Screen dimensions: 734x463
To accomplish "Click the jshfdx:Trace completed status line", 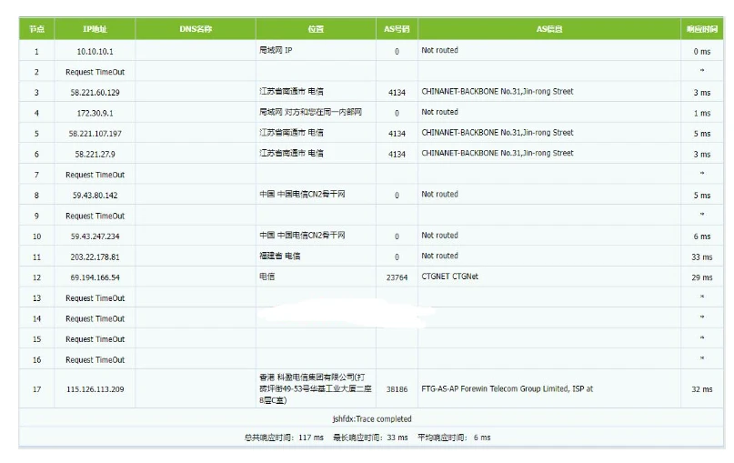I will (x=372, y=419).
